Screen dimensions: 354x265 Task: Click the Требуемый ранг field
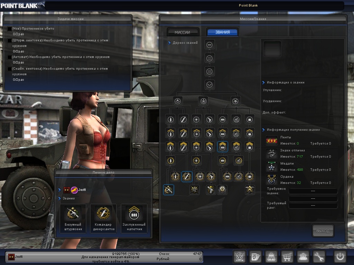click(x=313, y=206)
